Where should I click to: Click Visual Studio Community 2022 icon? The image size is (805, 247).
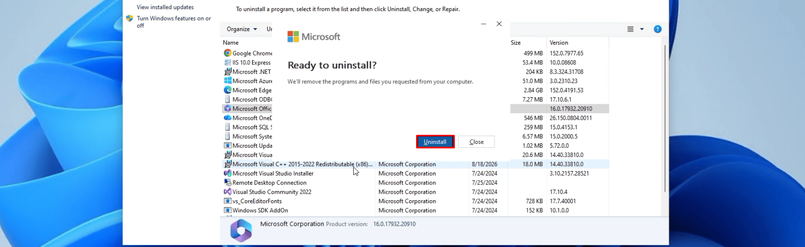coord(227,192)
